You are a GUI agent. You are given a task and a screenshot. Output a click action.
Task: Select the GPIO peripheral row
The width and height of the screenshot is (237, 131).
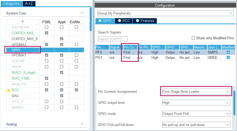pos(45,50)
